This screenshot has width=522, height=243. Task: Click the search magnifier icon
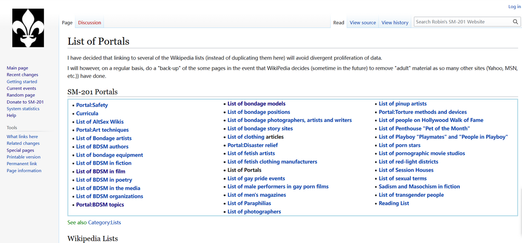click(x=515, y=22)
